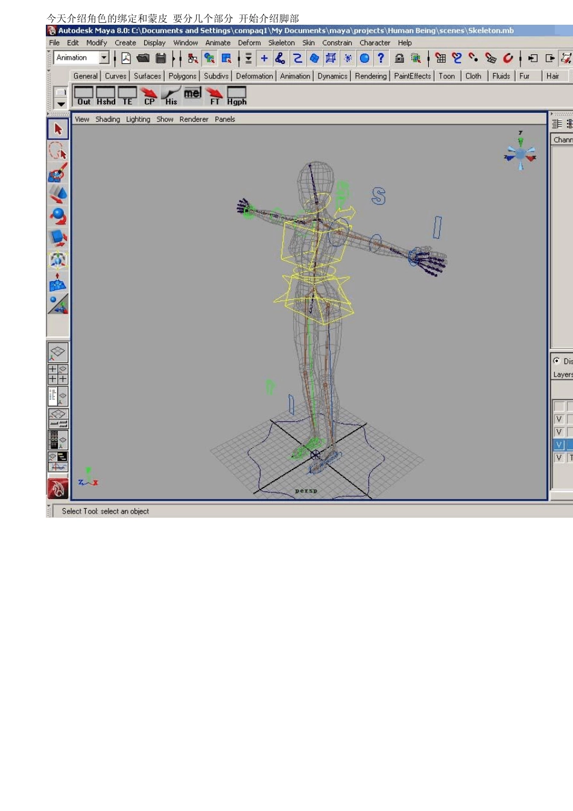Choose the Rotate tool sphere icon
The image size is (573, 811).
(58, 216)
